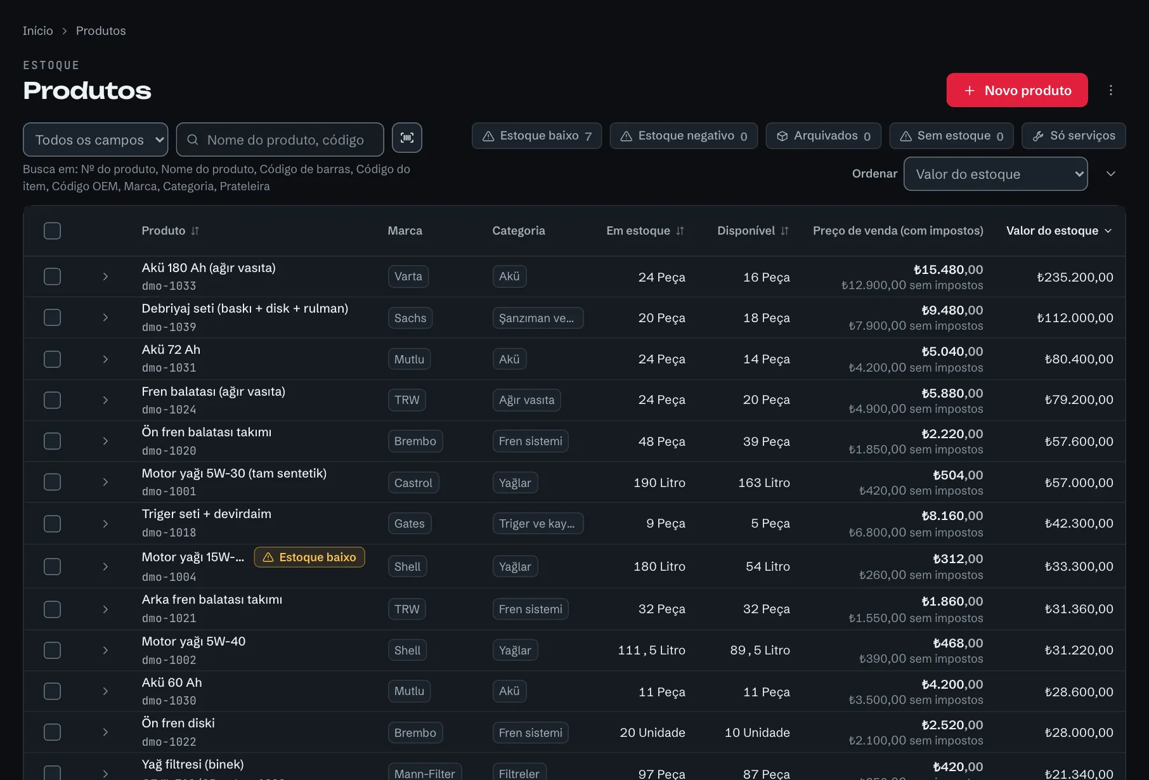Expand the Triger seti + devirdaim row

pyautogui.click(x=105, y=523)
